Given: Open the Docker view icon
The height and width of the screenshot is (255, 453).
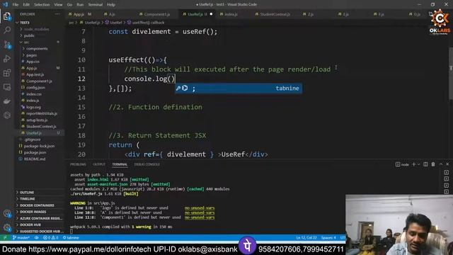Looking at the screenshot, I should point(7,101).
